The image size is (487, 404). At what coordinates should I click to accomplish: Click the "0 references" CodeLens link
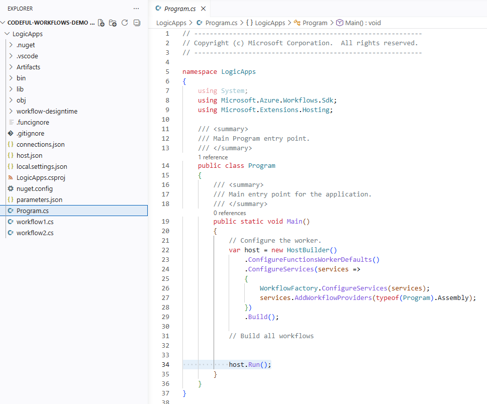coord(230,213)
